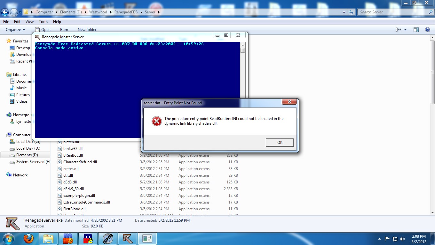
Task: Click the volume speaker tray icon
Action: coord(402,239)
